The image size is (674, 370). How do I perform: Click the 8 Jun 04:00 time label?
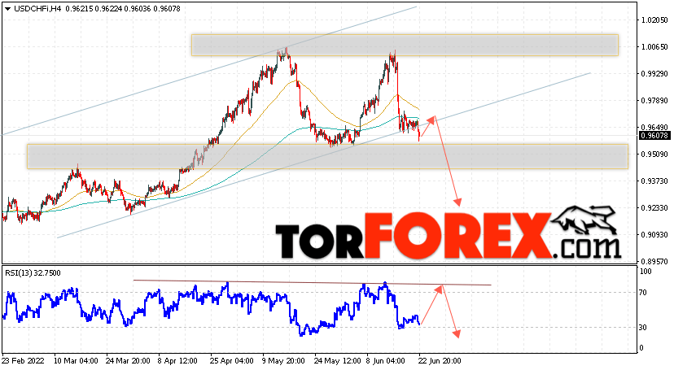(x=386, y=361)
